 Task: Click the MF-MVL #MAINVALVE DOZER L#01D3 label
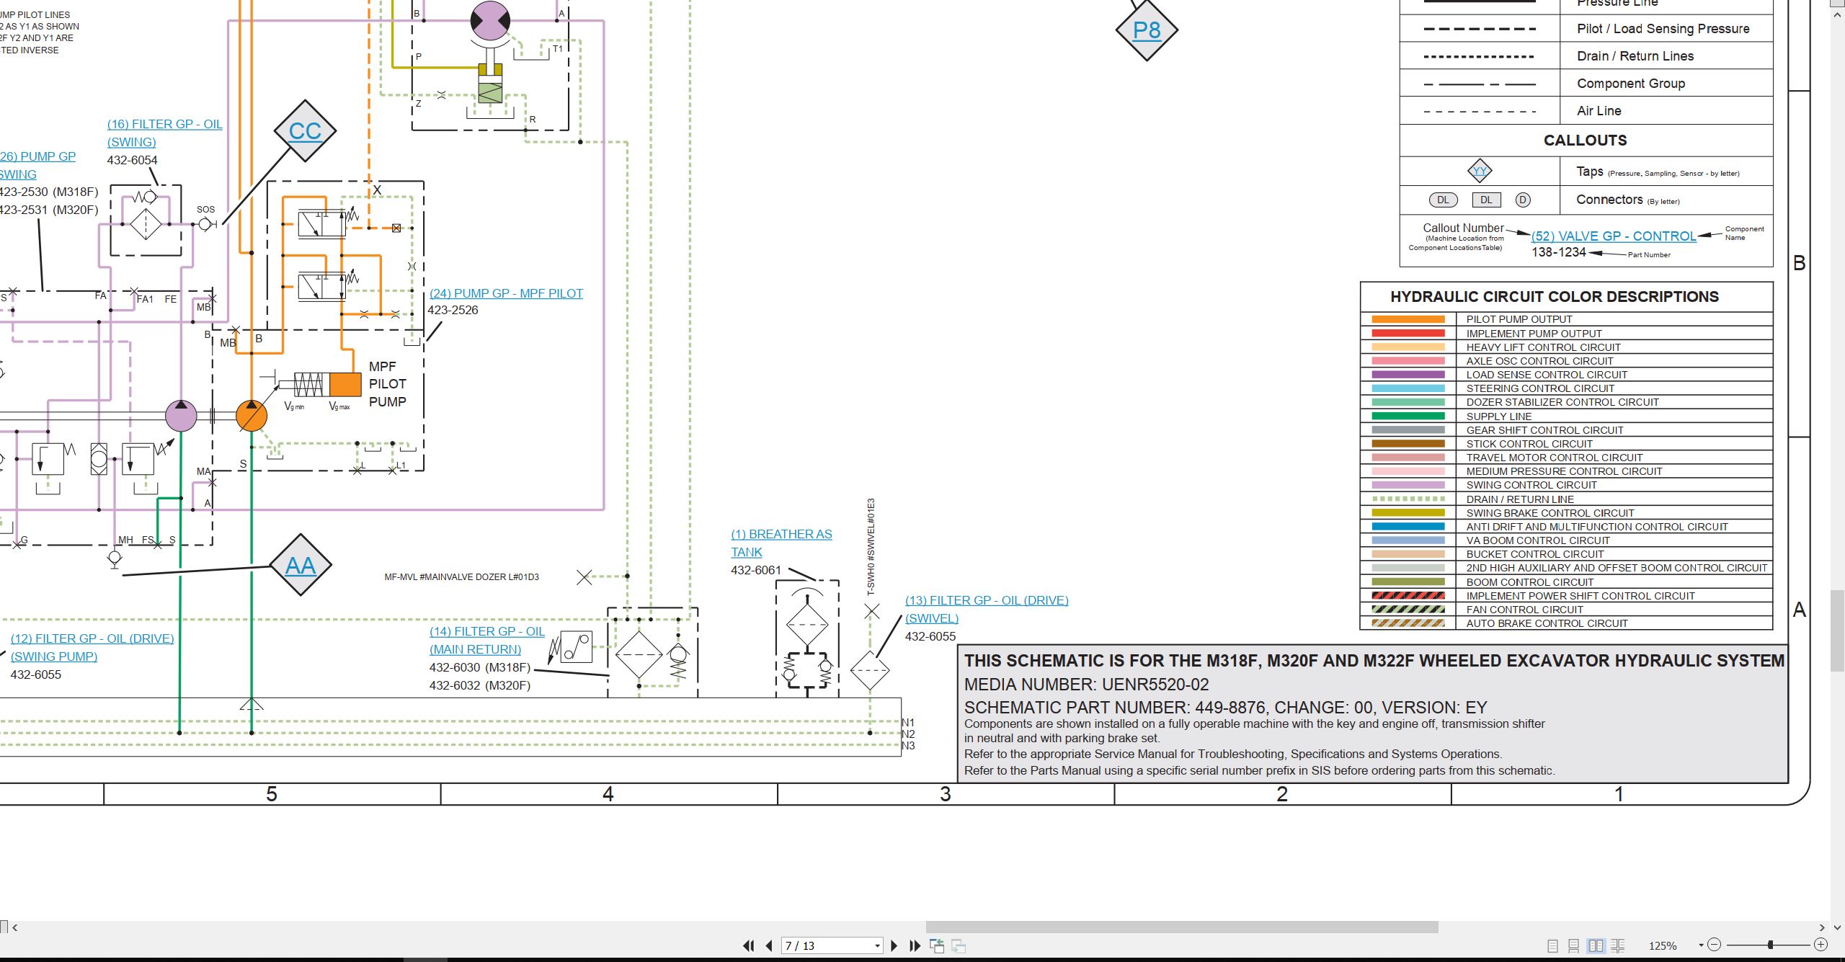pyautogui.click(x=461, y=576)
